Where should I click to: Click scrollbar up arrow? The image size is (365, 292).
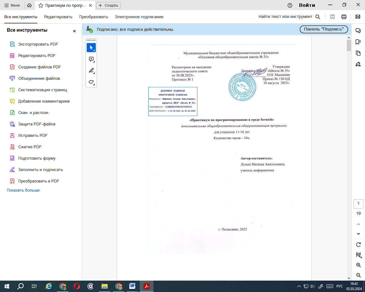tap(349, 38)
